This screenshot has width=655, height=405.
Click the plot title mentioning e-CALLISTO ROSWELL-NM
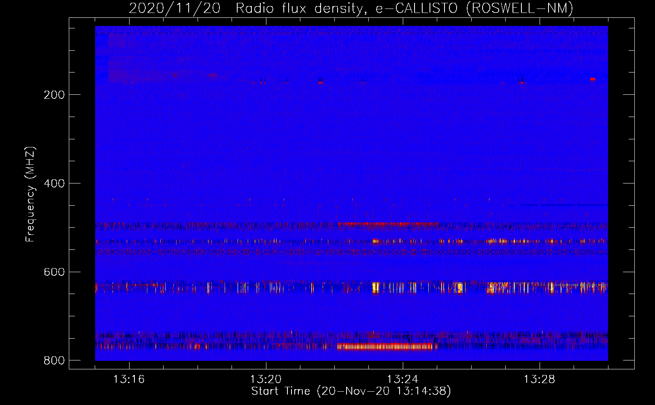[351, 9]
